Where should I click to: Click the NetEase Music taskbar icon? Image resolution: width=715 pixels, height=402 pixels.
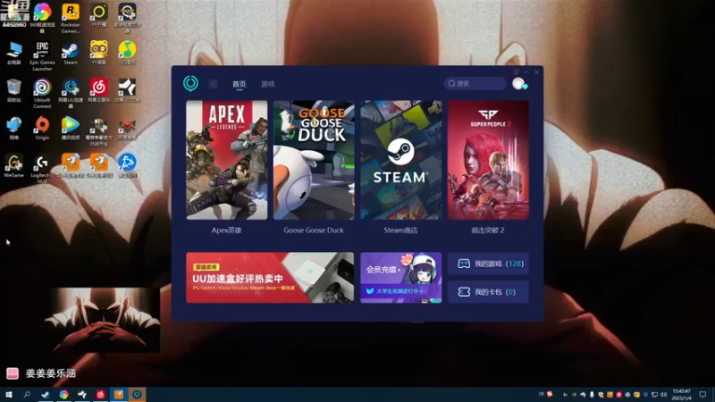tap(100, 394)
